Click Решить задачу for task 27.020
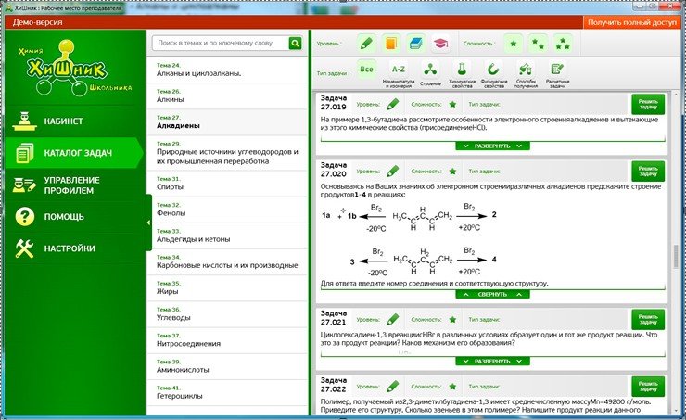686x420 pixels. pos(648,172)
